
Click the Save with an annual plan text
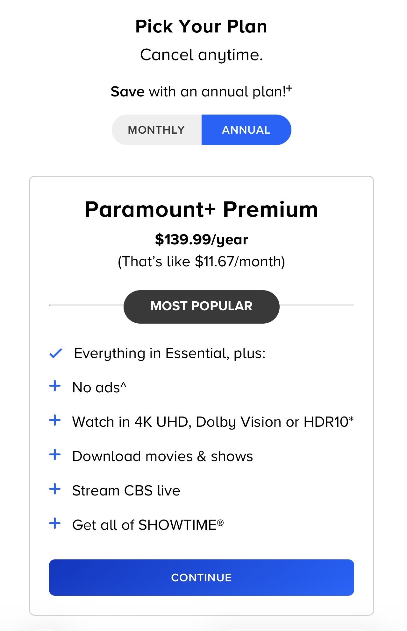pyautogui.click(x=201, y=92)
